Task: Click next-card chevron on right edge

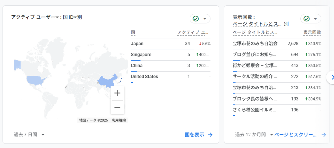Action: coord(332,77)
